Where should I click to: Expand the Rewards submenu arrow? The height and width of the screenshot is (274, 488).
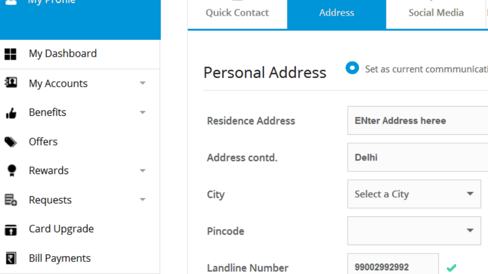(x=143, y=171)
